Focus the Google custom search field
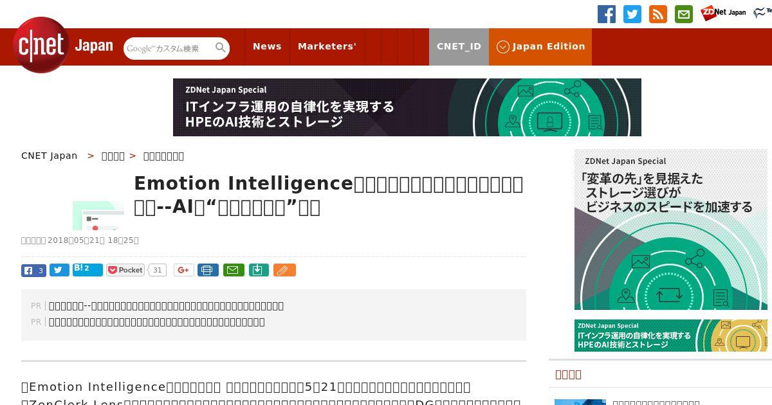Viewport: 772px width, 405px height. coord(169,48)
